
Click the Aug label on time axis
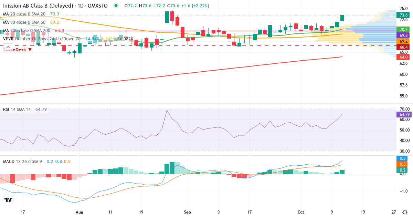click(x=79, y=212)
